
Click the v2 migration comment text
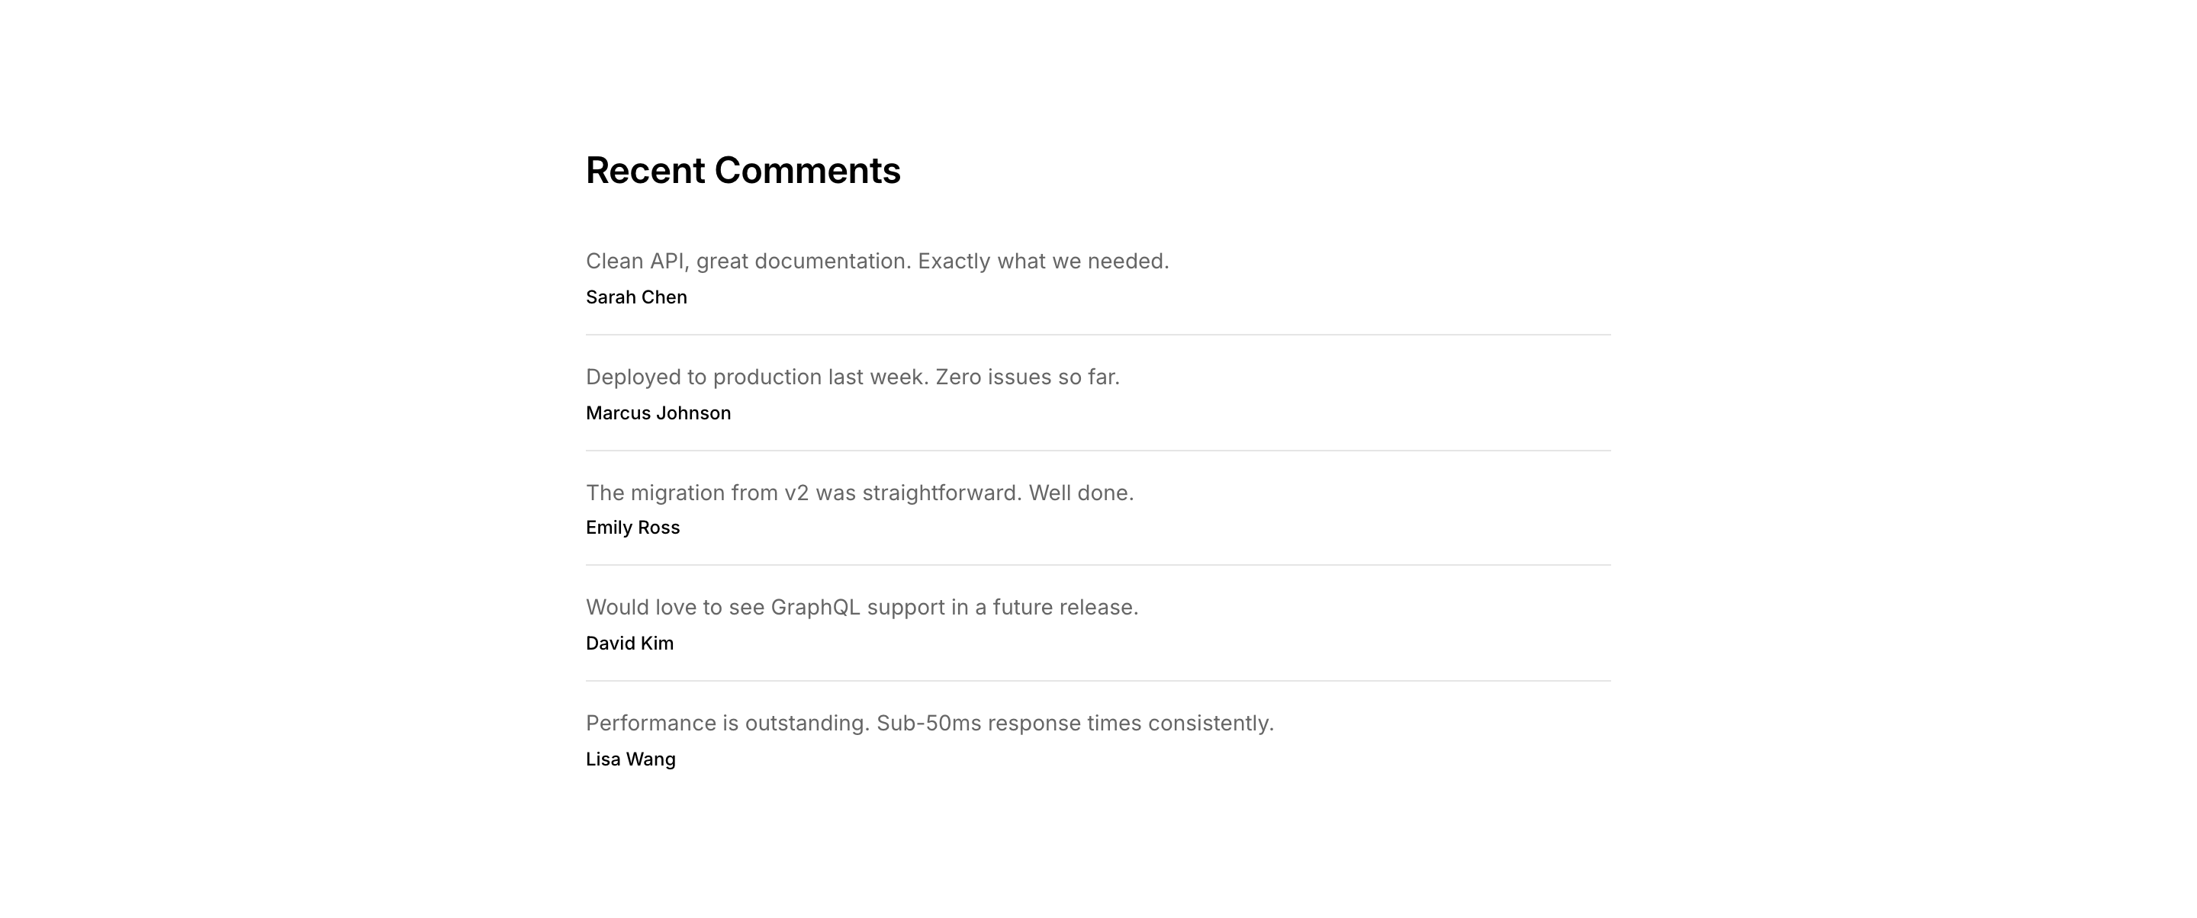pos(859,493)
